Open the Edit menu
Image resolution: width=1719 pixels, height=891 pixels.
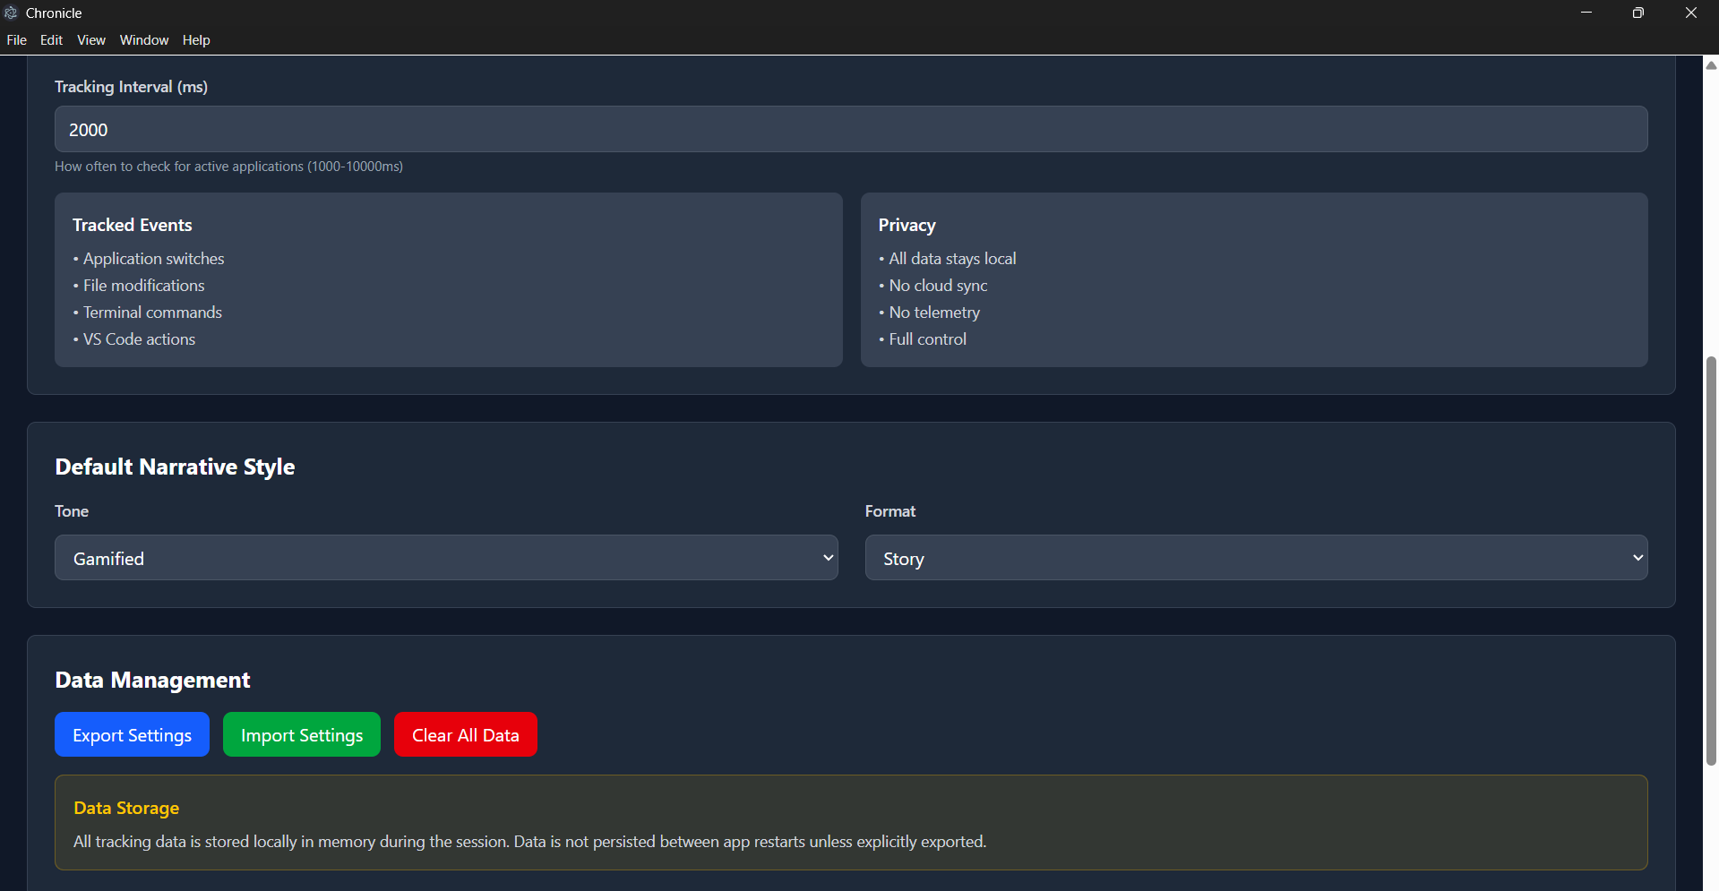[51, 39]
